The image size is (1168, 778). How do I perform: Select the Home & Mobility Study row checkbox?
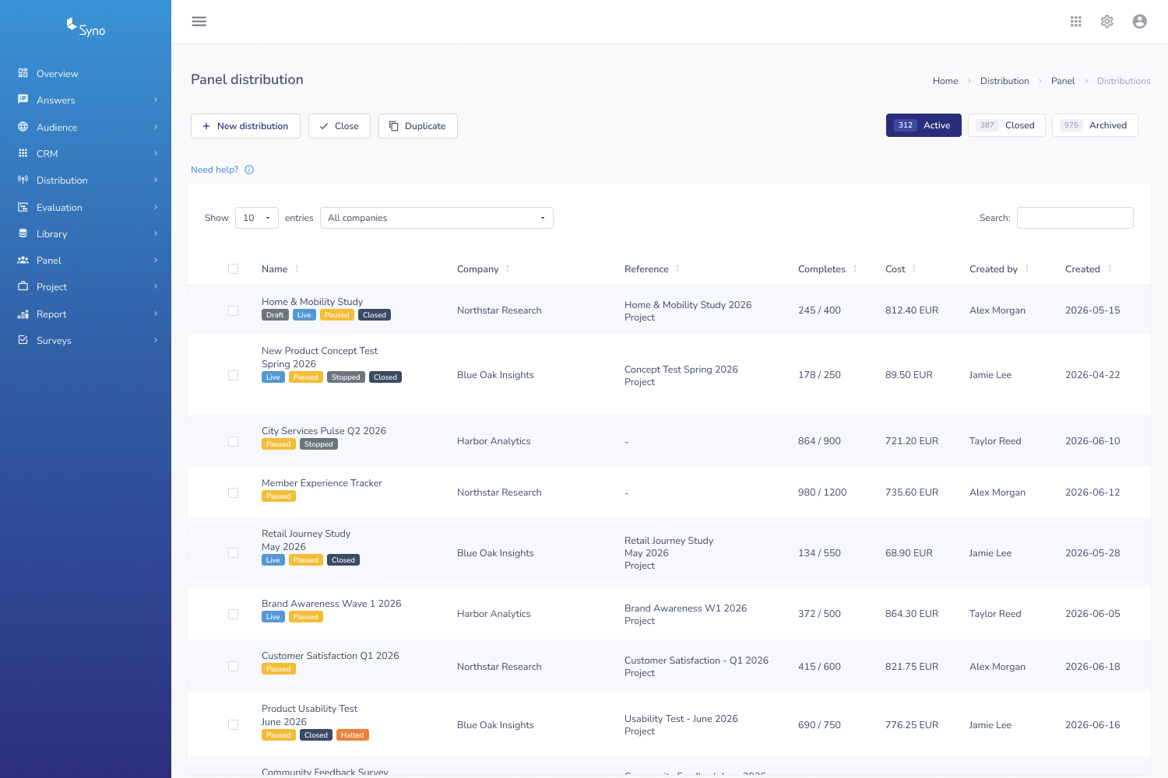pos(233,310)
